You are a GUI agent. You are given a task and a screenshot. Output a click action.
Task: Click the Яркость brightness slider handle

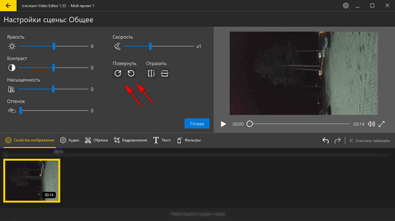(53, 46)
